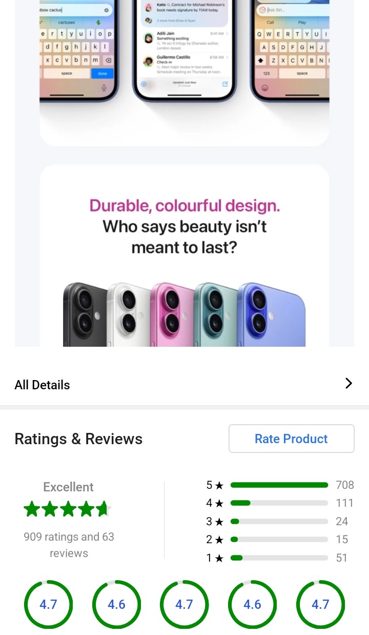Screen dimensions: 369x635
Task: Click the green overall star rating icons
Action: (67, 509)
